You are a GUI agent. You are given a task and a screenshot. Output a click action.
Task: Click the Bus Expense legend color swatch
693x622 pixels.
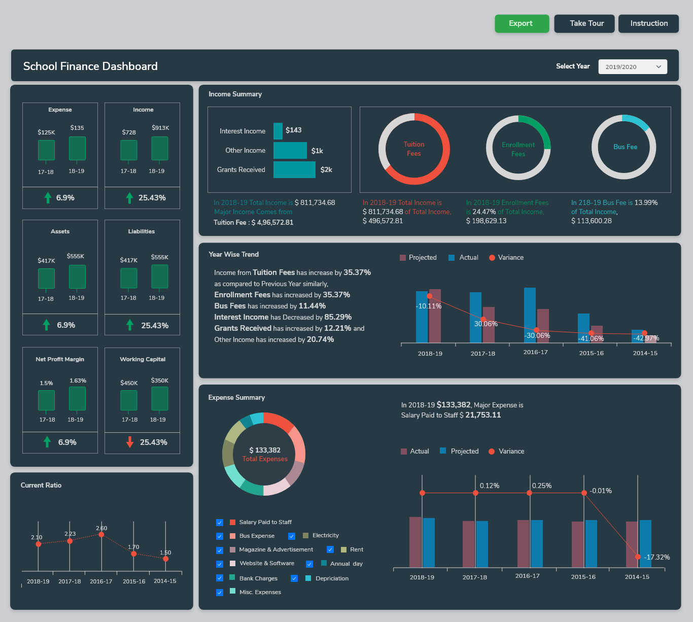click(x=232, y=536)
